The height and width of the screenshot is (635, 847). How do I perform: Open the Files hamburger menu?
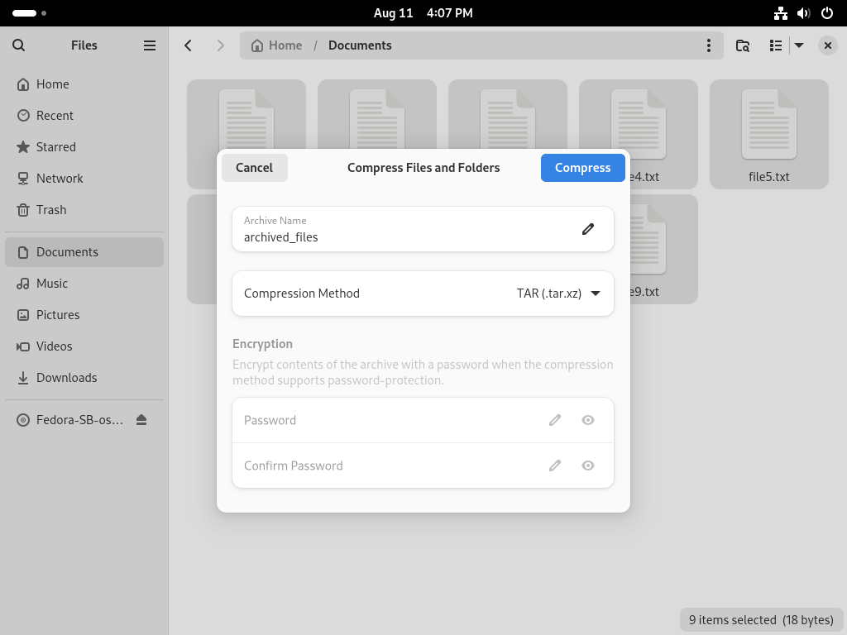pos(150,45)
